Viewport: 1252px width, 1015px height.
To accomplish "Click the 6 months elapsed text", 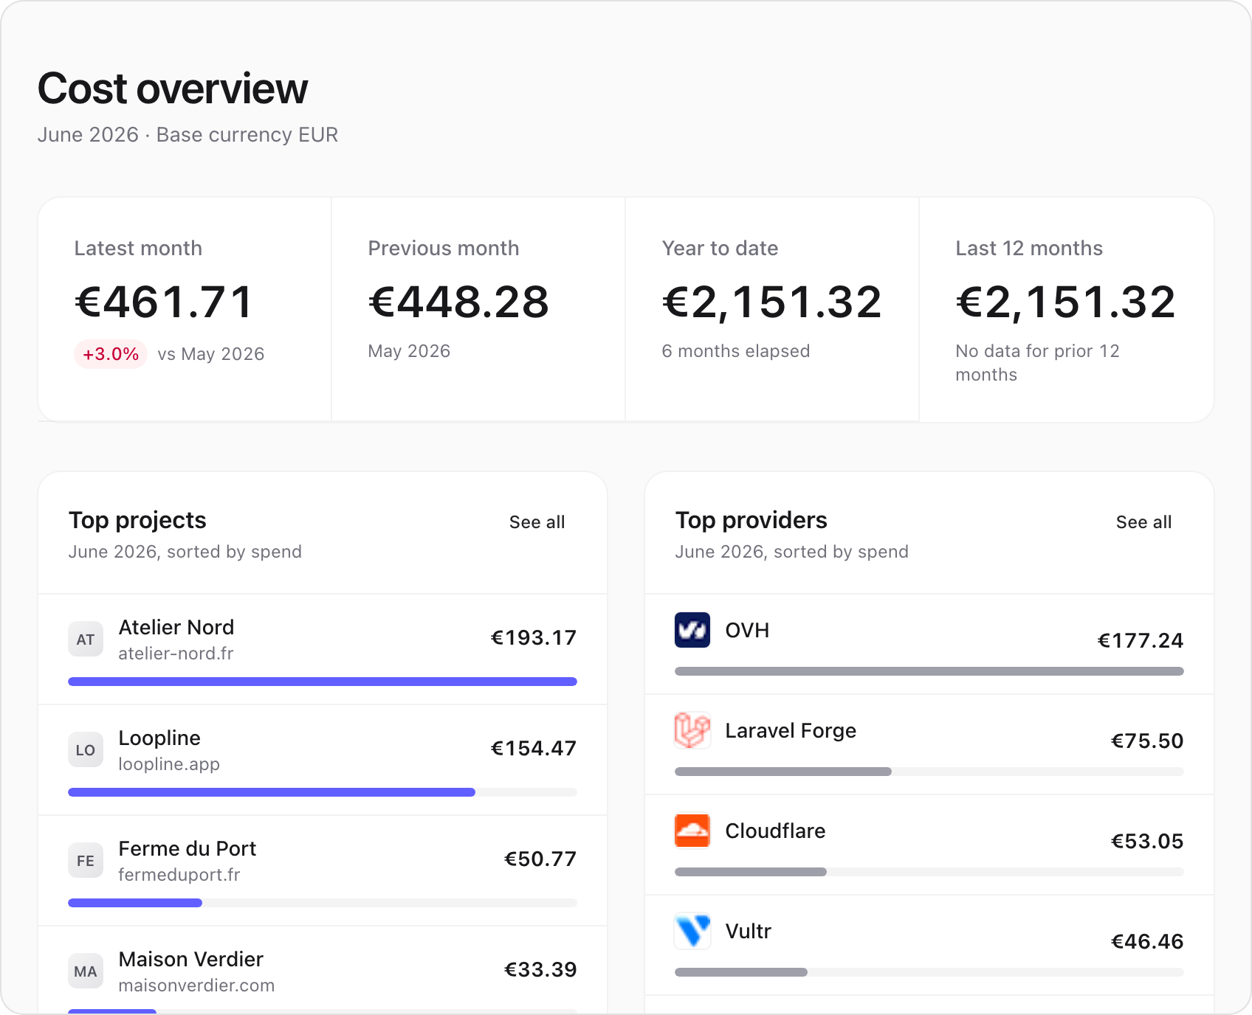I will pyautogui.click(x=736, y=351).
